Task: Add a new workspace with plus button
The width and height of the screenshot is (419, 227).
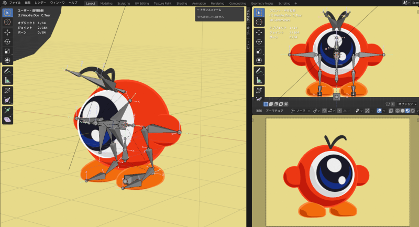Action: [x=295, y=3]
